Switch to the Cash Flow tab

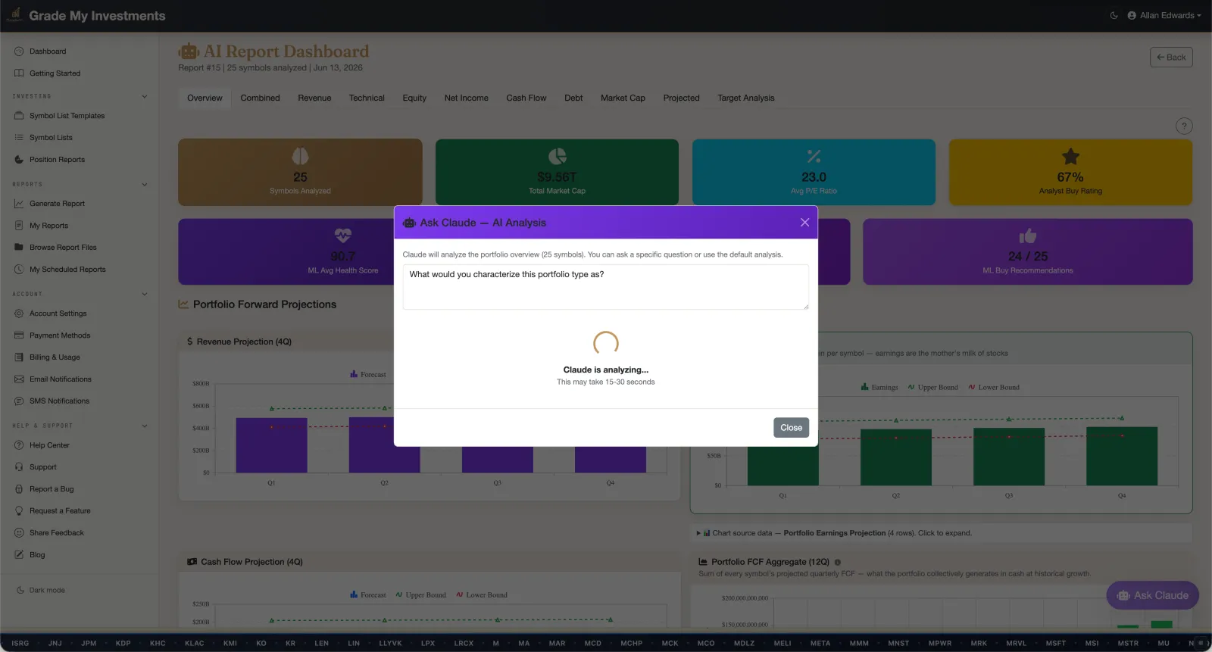click(526, 98)
